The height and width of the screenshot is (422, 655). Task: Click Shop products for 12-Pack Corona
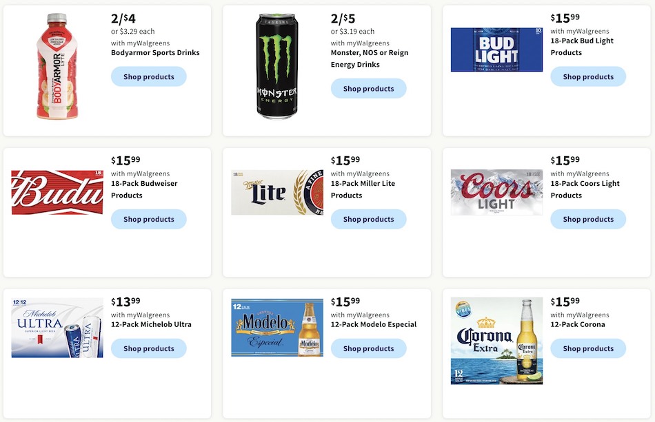click(x=587, y=348)
